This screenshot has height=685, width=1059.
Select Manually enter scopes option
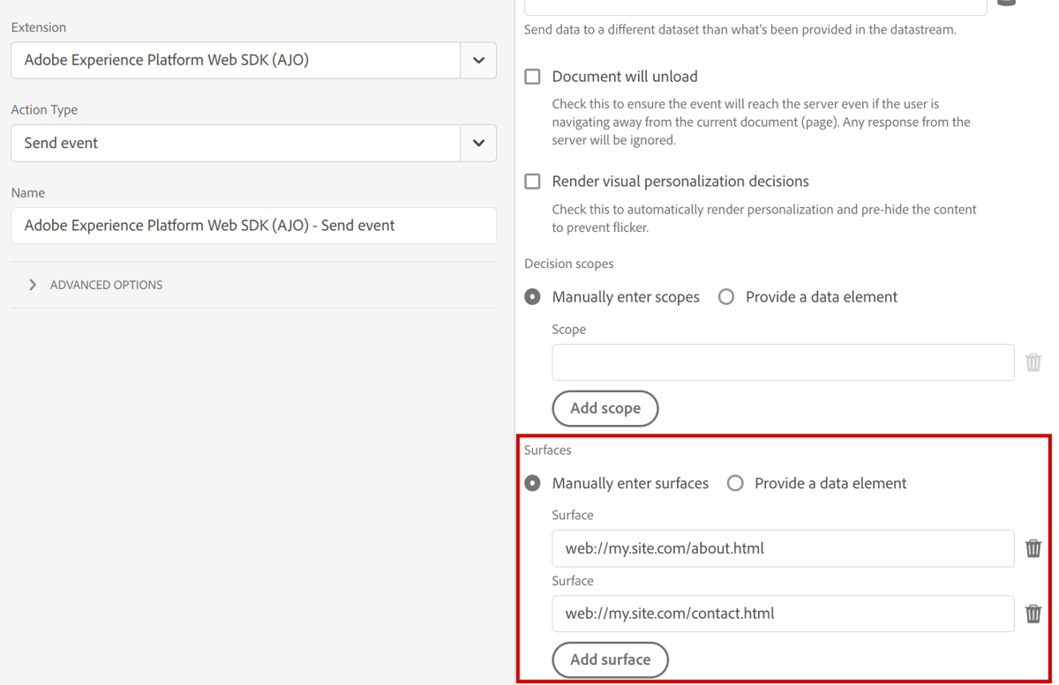coord(531,296)
